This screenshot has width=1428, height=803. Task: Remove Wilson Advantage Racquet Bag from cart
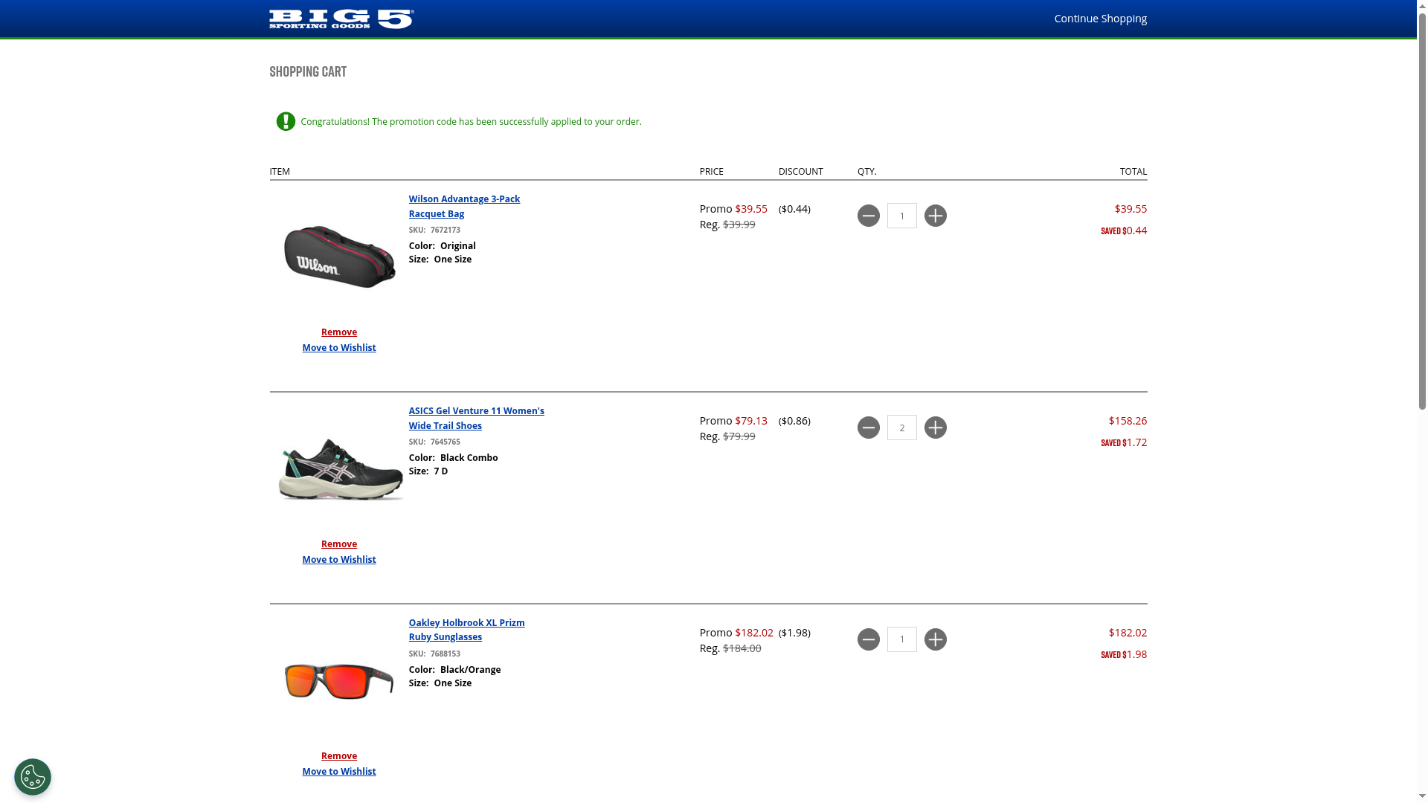[338, 332]
